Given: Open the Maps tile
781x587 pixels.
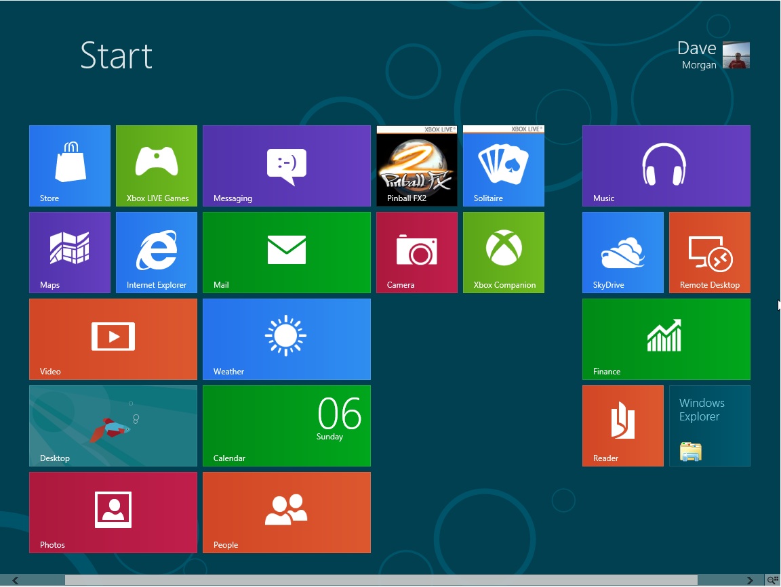Looking at the screenshot, I should coord(70,253).
